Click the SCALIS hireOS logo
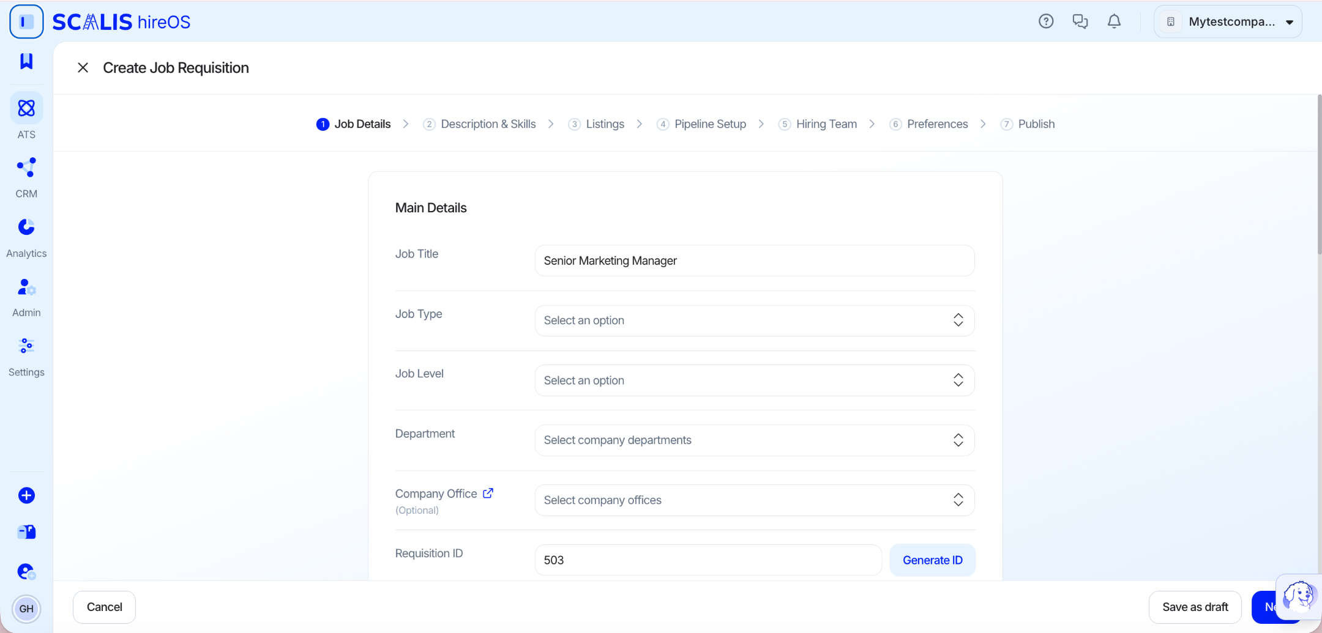1322x633 pixels. [x=121, y=22]
